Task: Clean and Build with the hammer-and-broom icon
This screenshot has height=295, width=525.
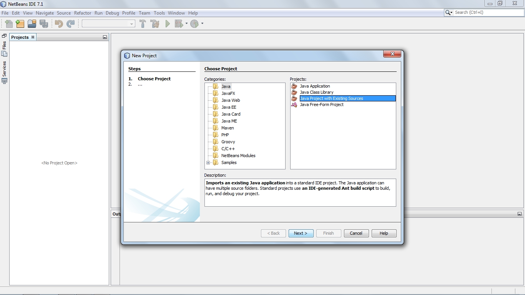Action: pyautogui.click(x=155, y=23)
